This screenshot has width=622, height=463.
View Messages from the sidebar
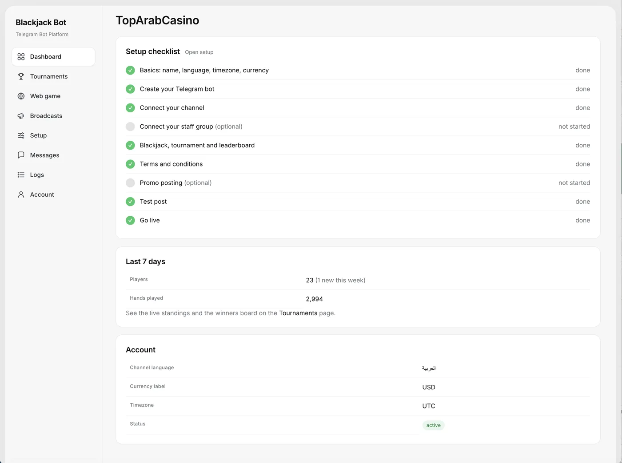click(x=53, y=155)
